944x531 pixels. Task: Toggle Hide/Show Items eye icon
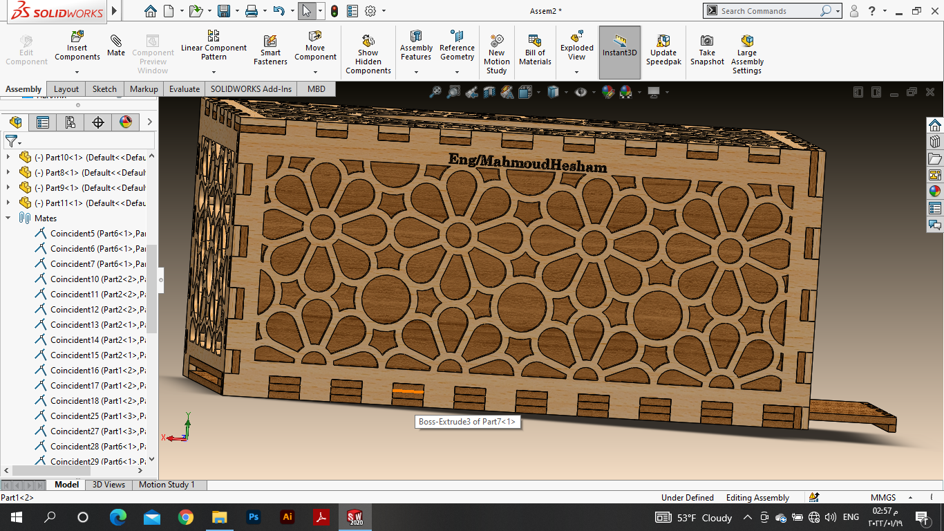coord(581,91)
